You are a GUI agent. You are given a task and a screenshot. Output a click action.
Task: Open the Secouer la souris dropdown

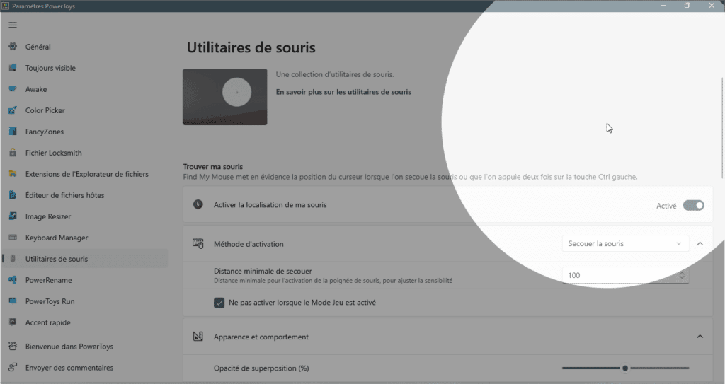pyautogui.click(x=624, y=243)
